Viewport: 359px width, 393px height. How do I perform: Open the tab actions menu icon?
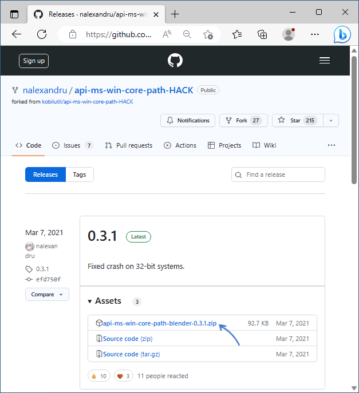click(14, 14)
